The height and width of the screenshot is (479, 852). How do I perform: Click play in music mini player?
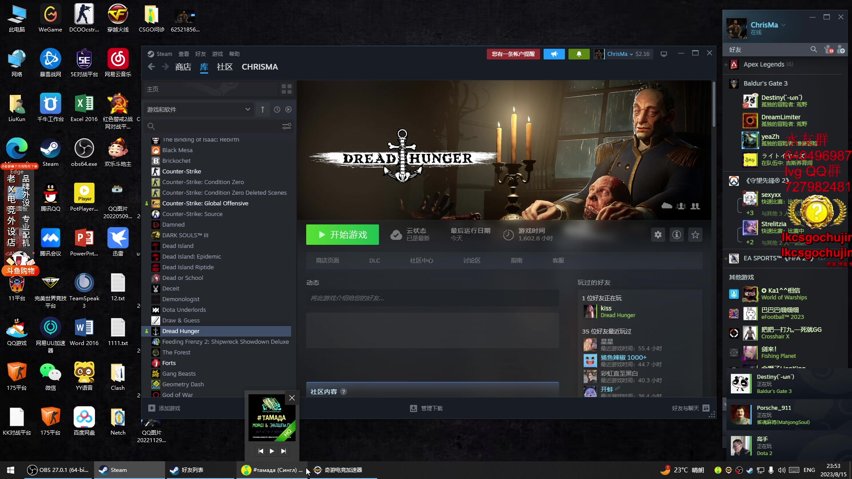[x=272, y=451]
